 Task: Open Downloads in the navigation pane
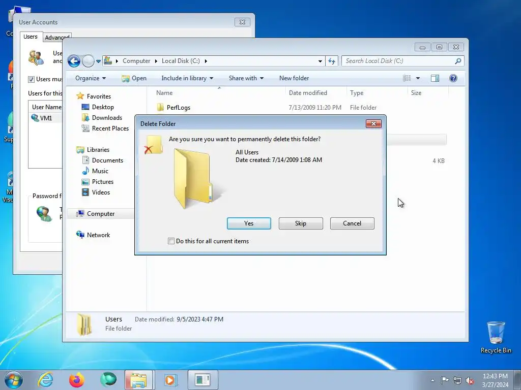click(x=107, y=118)
